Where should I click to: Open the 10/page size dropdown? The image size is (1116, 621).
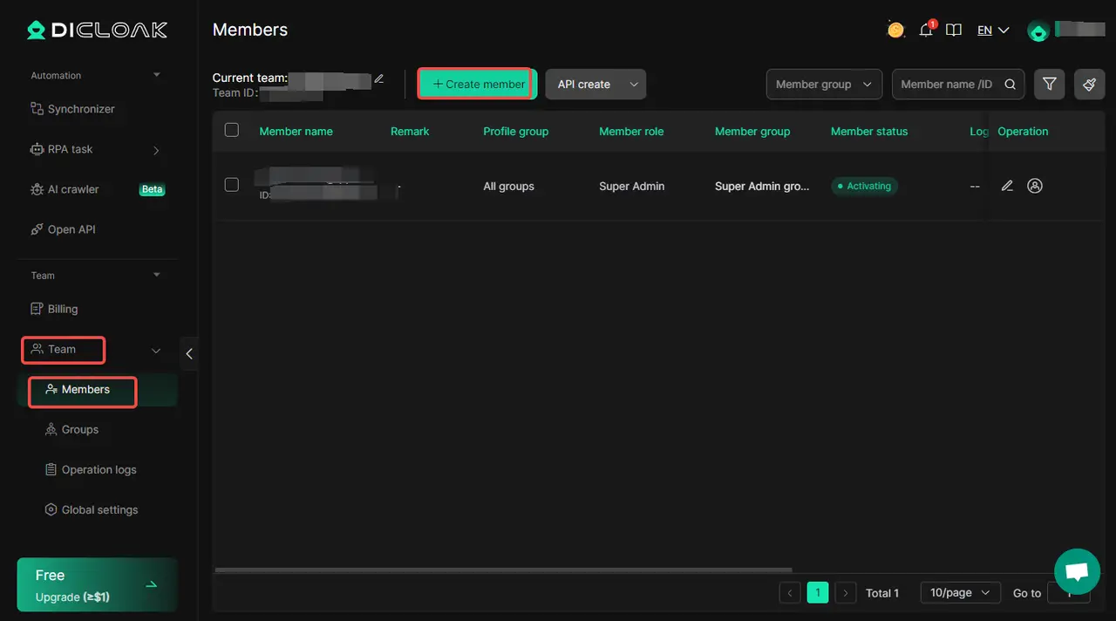[x=960, y=593]
